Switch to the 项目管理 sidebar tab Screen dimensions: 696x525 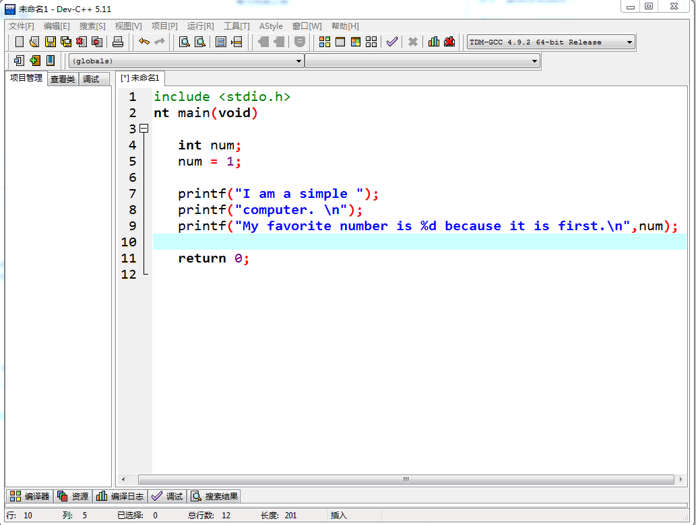pos(26,78)
